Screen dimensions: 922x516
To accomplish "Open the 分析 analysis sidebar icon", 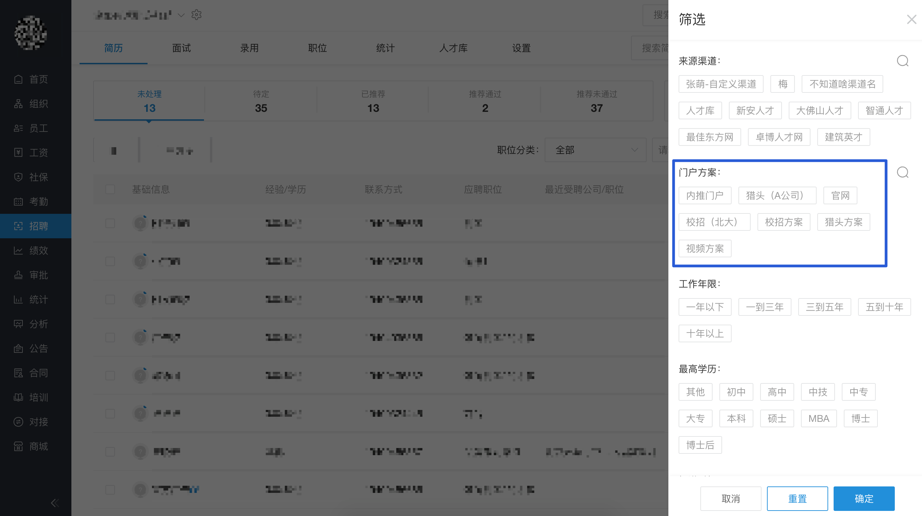I will tap(18, 324).
